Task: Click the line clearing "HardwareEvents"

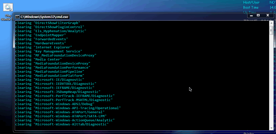Action: [x=40, y=43]
